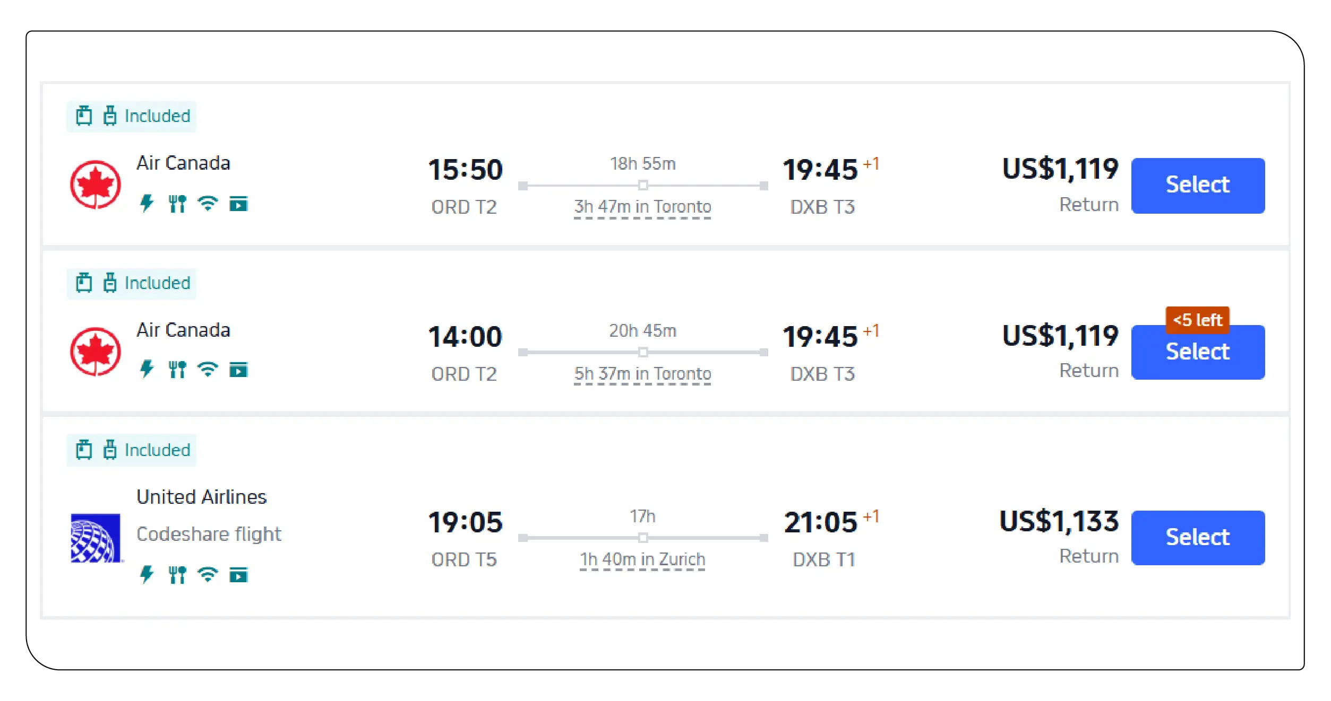
Task: Click the Wi-Fi icon on 14:00 Air Canada flight
Action: (x=208, y=369)
